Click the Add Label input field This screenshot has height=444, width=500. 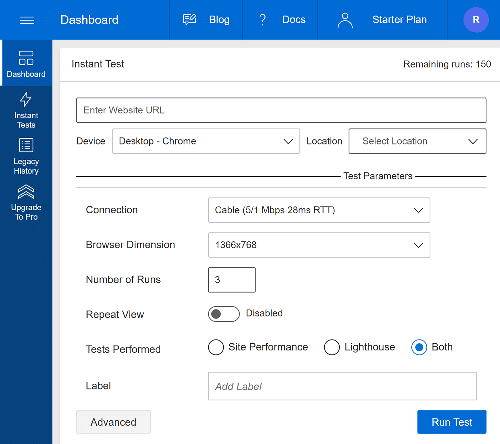click(342, 386)
